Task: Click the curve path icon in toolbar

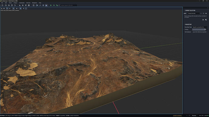Action: click(x=40, y=5)
